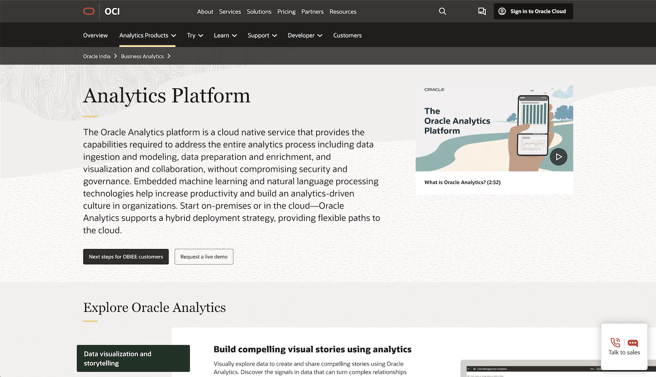Expand the Analytics Products dropdown
This screenshot has width=656, height=377.
click(x=147, y=35)
